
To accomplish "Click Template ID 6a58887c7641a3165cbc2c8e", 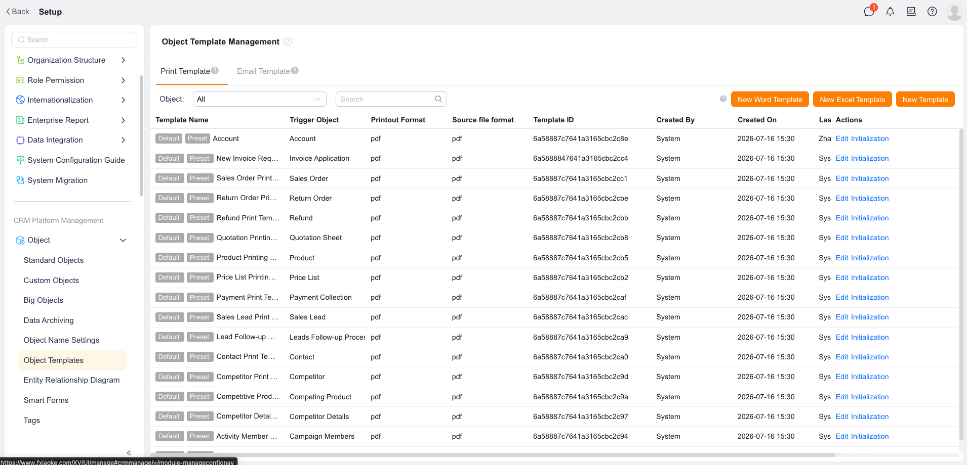I will point(581,138).
